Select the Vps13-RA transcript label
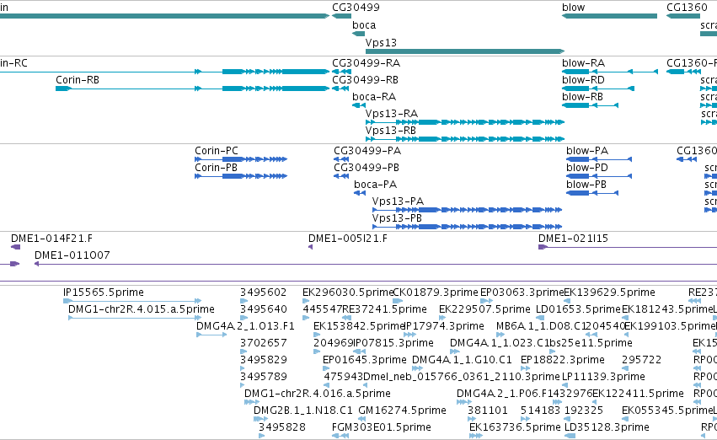717x440 pixels. [x=392, y=114]
